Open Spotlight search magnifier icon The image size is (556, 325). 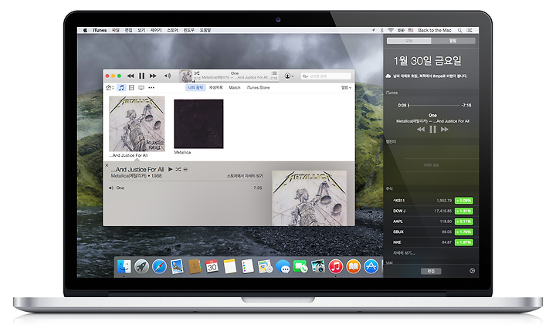click(x=460, y=30)
